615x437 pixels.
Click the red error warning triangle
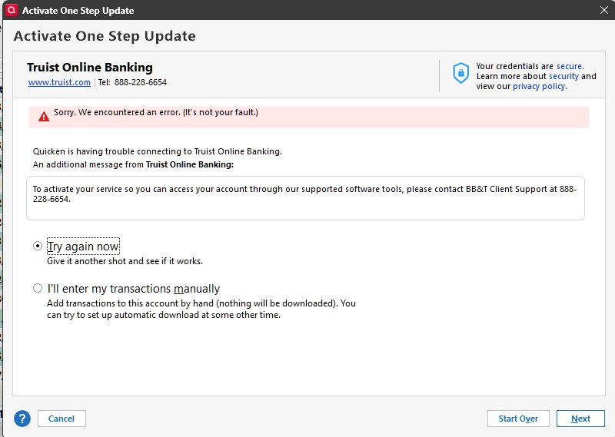44,117
